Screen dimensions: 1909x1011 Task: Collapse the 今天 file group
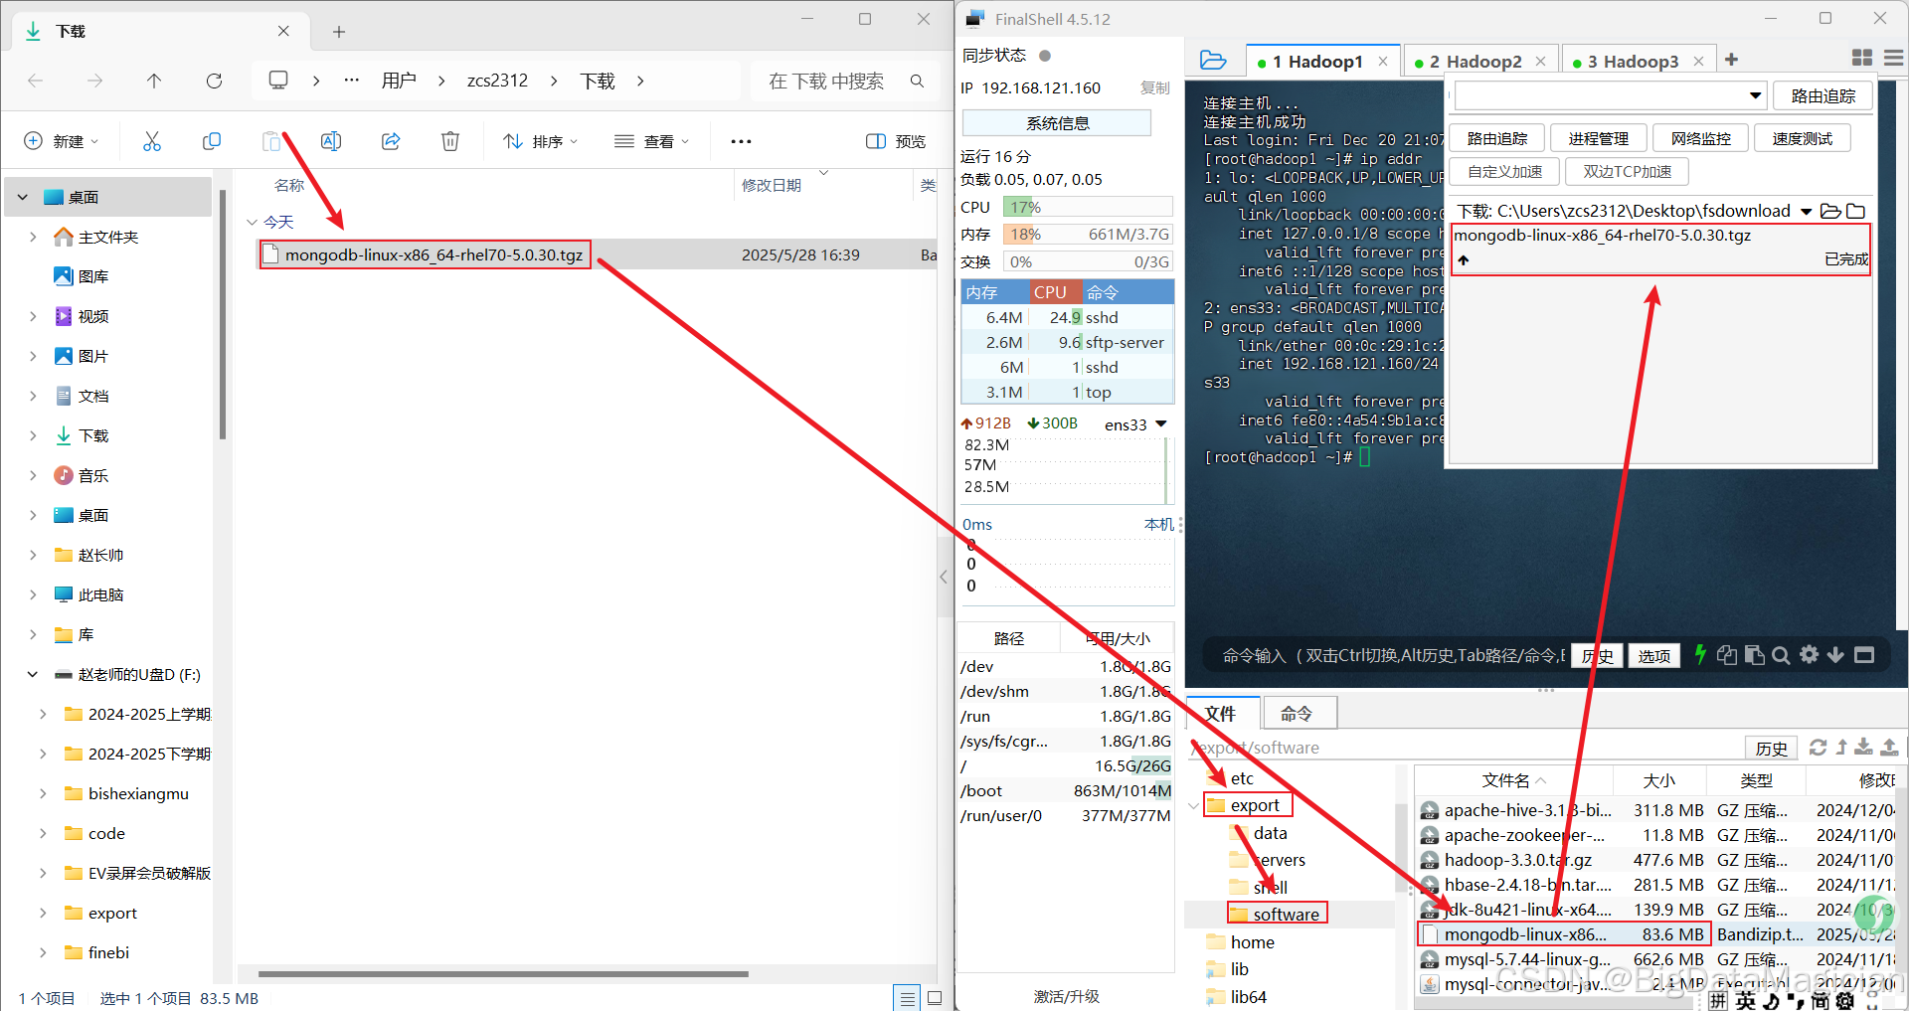(252, 222)
